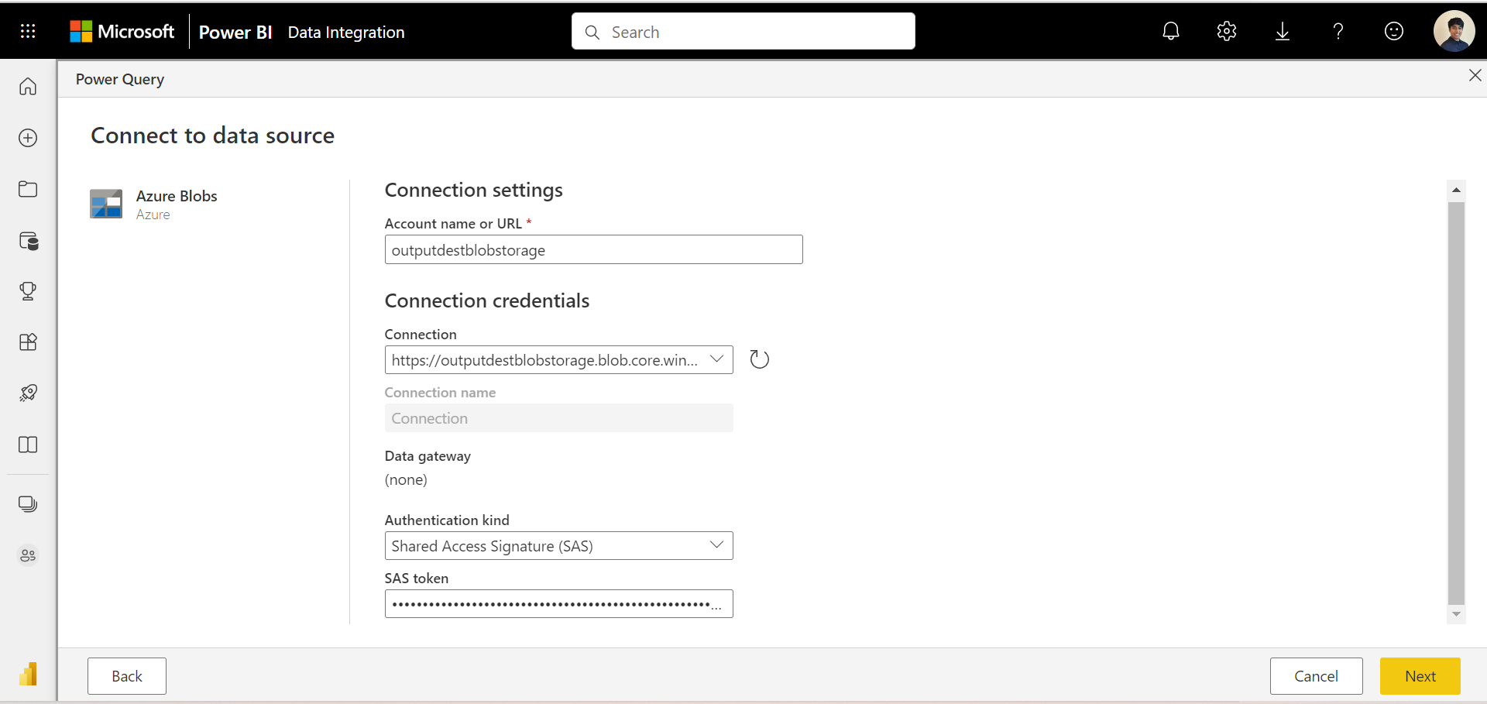Open the account manager profile picture
This screenshot has height=704, width=1487.
1454,31
